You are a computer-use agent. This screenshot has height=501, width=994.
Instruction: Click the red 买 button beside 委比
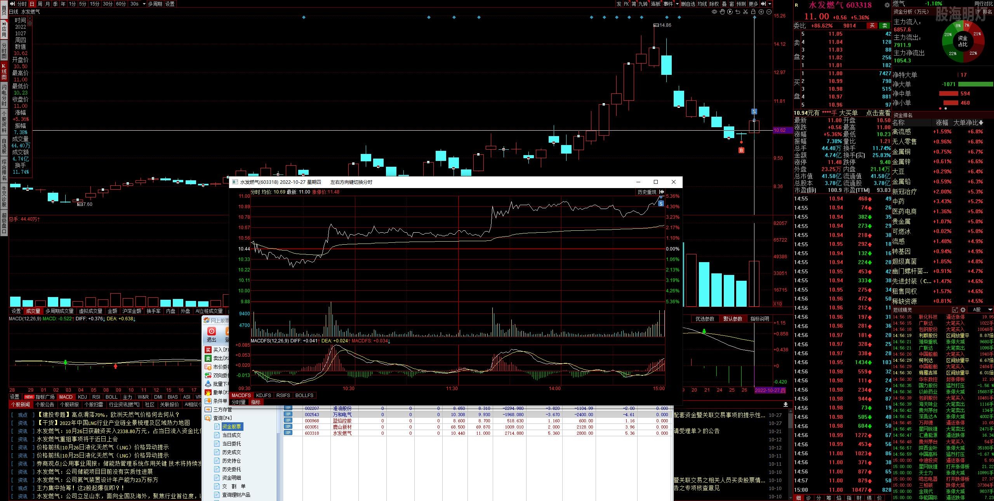click(x=872, y=26)
